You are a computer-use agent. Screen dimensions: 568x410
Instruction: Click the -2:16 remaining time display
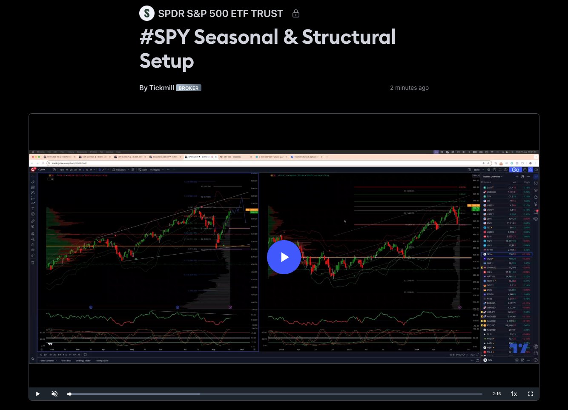click(496, 394)
